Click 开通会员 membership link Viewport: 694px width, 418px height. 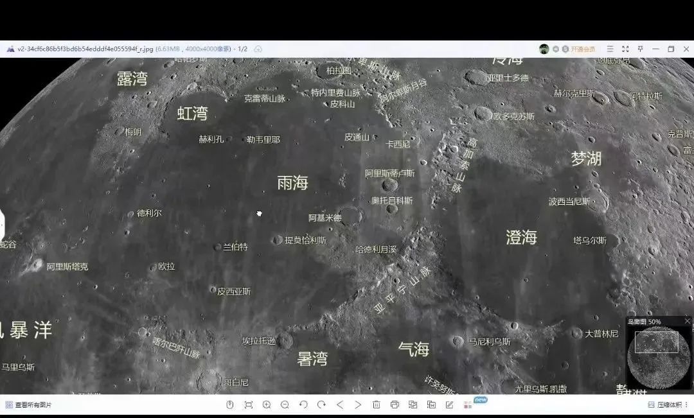click(582, 49)
